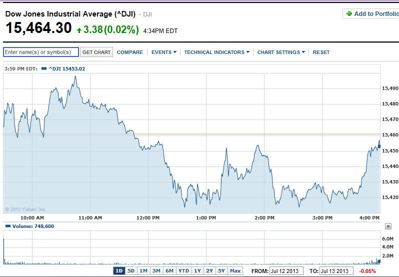
Task: Open the Chart Settings dropdown
Action: pyautogui.click(x=280, y=52)
